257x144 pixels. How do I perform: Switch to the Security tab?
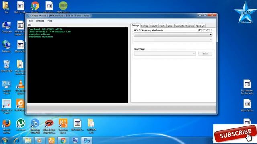(x=154, y=26)
